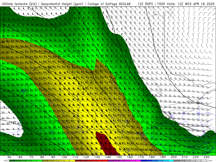Screen dimensions: 216x162
Task: Click the legend value 200
Action: [174, 157]
